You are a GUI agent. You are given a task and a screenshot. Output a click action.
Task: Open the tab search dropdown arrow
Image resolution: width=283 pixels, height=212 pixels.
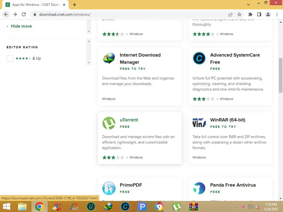(248, 5)
